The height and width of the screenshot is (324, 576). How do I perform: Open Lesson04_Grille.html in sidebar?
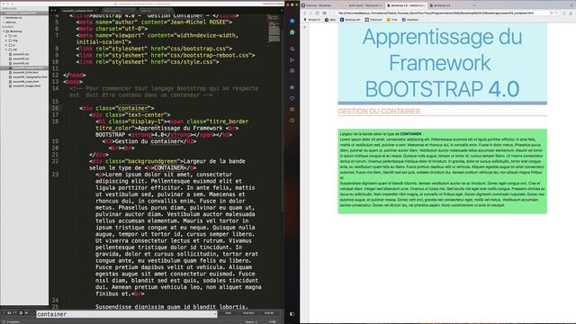pos(25,72)
